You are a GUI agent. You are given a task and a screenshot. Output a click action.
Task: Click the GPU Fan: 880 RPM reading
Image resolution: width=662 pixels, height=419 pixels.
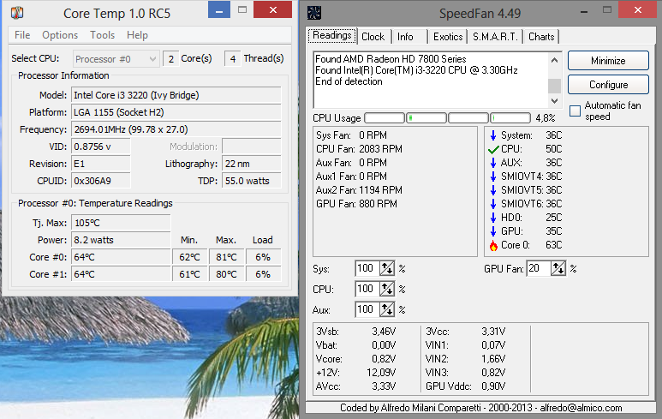pos(356,204)
